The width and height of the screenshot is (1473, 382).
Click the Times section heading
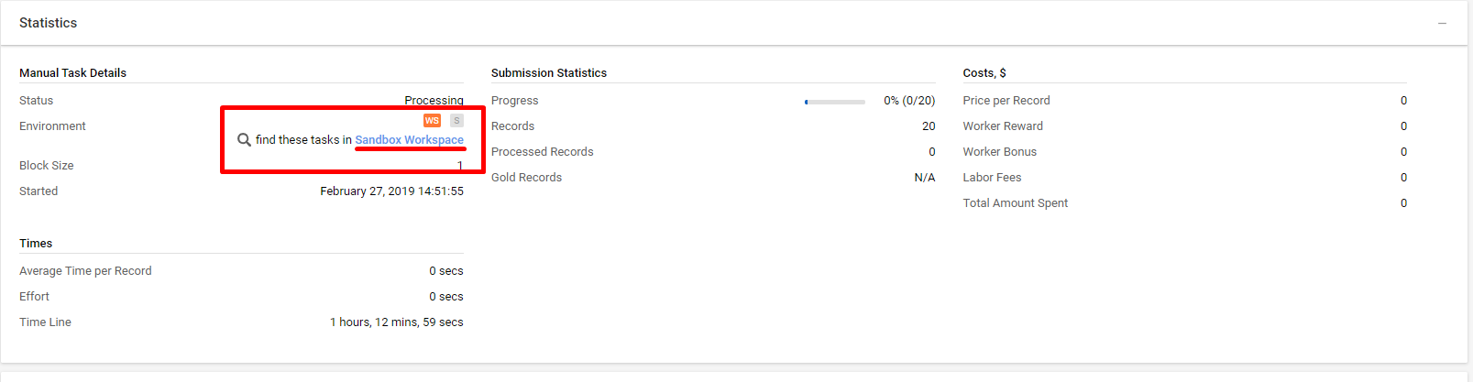(x=36, y=244)
